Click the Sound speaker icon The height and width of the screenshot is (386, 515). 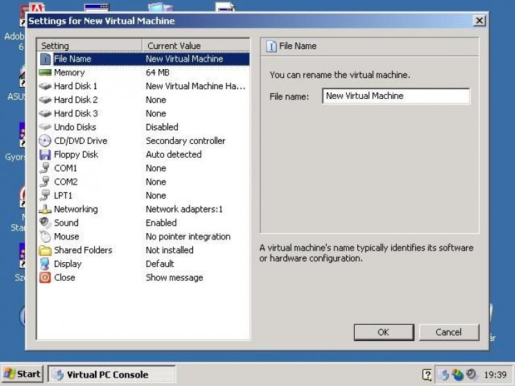click(x=45, y=223)
